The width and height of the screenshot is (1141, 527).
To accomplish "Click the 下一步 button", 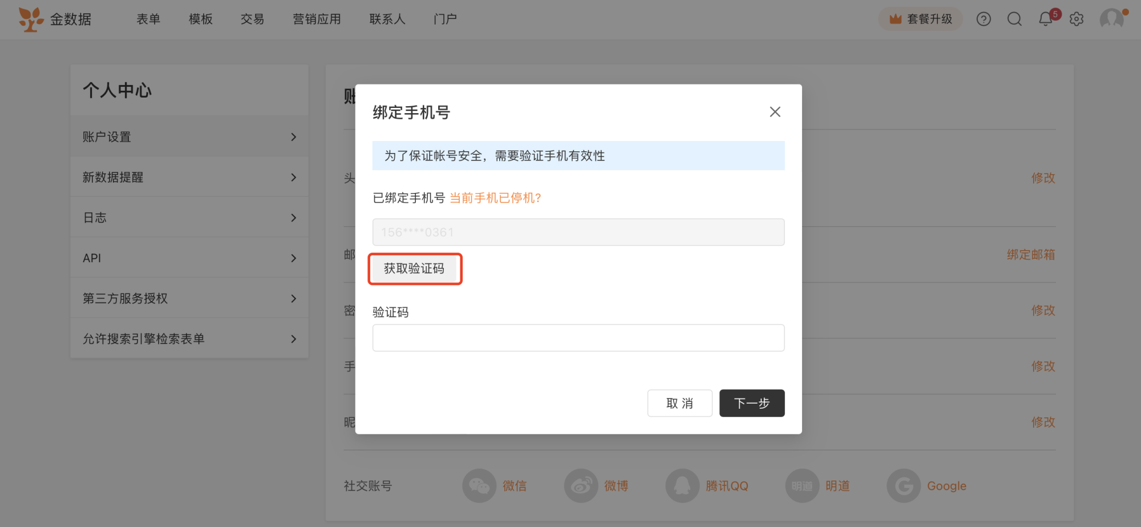I will coord(752,403).
